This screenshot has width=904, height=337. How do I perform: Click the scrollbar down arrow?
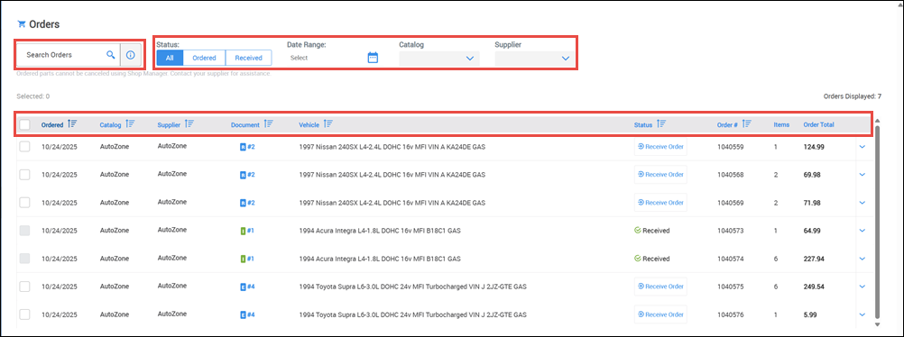click(x=878, y=325)
